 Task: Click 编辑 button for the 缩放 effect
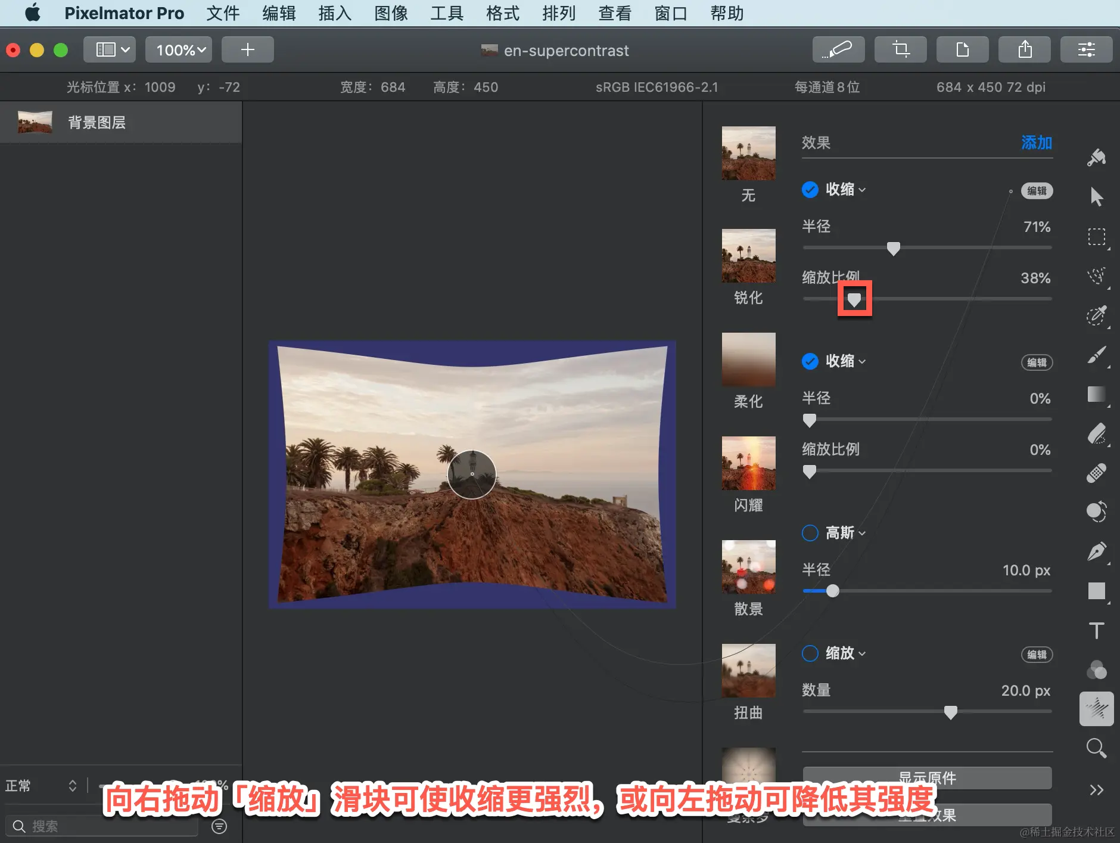[1037, 655]
